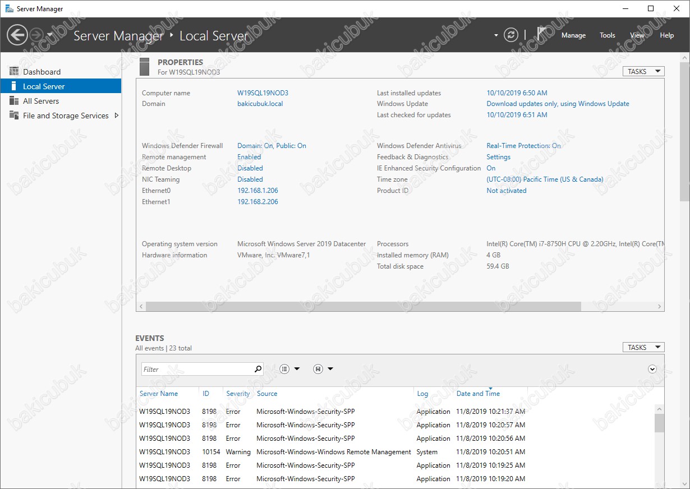
Task: Click the Forward navigation arrow
Action: 36,35
